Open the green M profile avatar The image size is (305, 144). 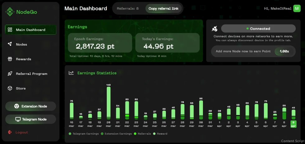[297, 8]
